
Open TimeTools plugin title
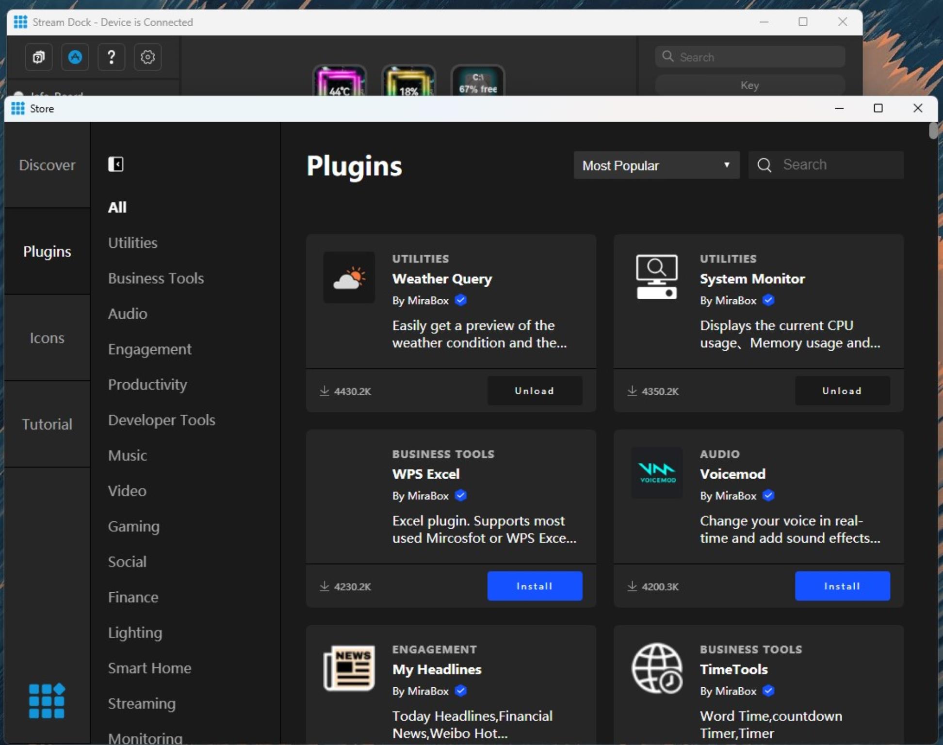pyautogui.click(x=733, y=669)
